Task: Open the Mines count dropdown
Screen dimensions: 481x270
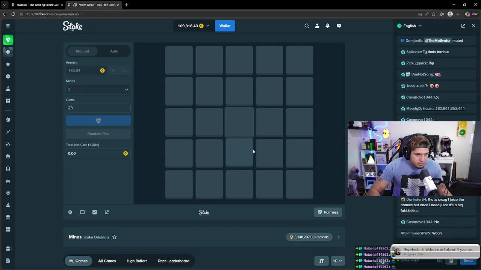Action: (x=98, y=90)
